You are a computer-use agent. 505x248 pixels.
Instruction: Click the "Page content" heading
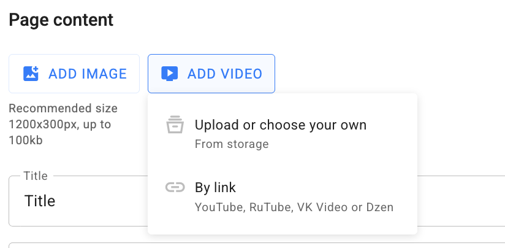[x=61, y=20]
